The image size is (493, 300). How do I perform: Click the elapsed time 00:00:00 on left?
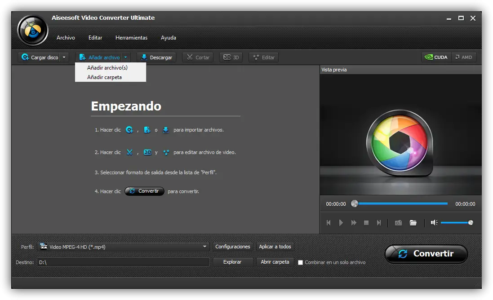[336, 204]
